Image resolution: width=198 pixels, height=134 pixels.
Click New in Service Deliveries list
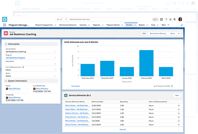[x=177, y=96]
